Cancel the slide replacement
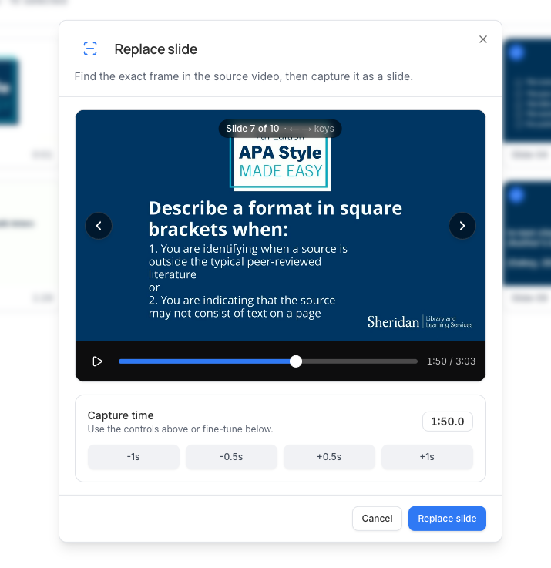Image resolution: width=551 pixels, height=568 pixels. tap(377, 519)
